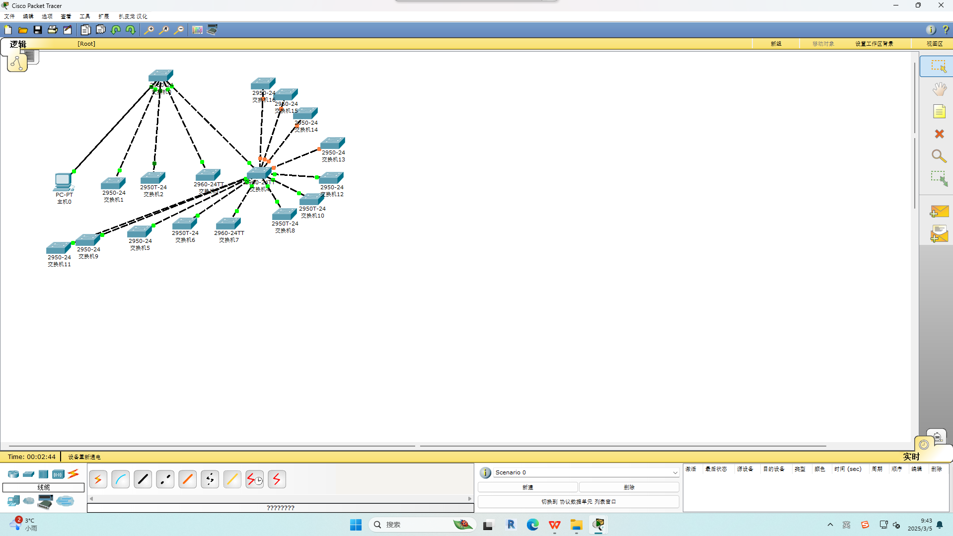Click the Copy toolbar icon

[x=85, y=30]
